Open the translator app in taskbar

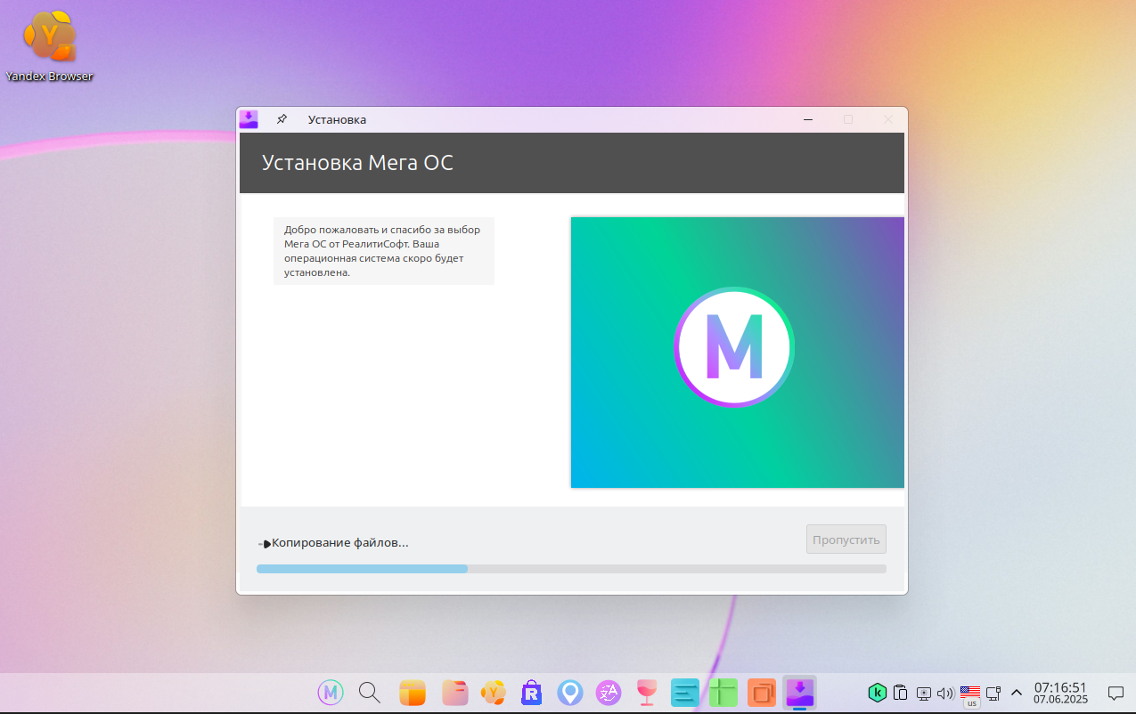pyautogui.click(x=609, y=692)
